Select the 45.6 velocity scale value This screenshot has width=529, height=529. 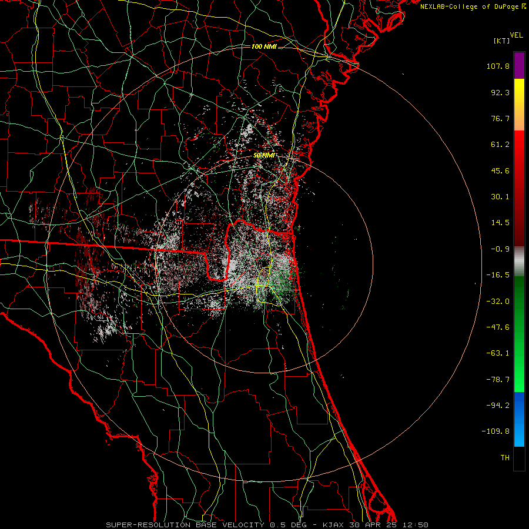pyautogui.click(x=500, y=170)
